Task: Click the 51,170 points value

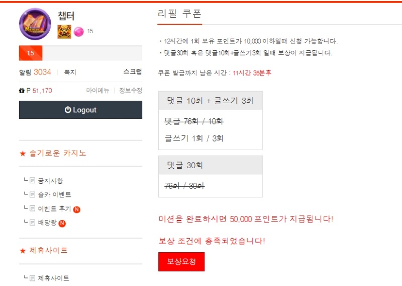Action: [42, 91]
